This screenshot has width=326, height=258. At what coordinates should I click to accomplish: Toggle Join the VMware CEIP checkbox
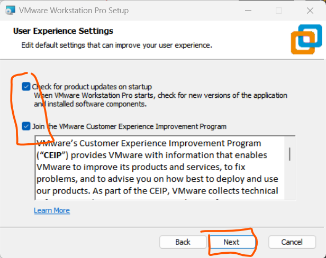coord(26,126)
